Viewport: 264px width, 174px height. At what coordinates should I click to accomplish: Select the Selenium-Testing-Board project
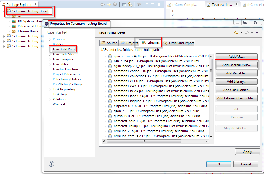click(30, 11)
